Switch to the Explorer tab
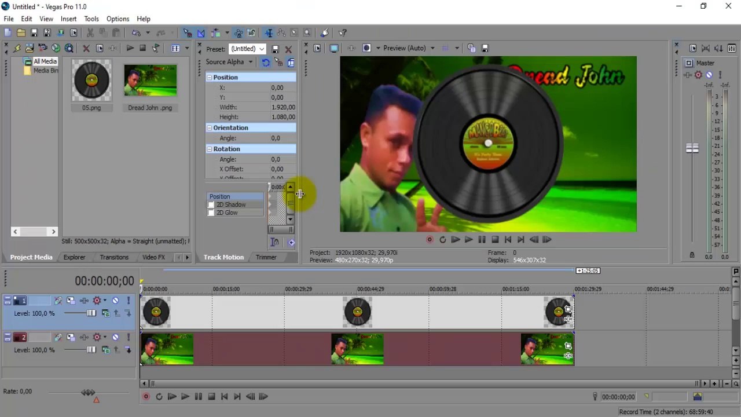This screenshot has height=417, width=741. pyautogui.click(x=74, y=257)
